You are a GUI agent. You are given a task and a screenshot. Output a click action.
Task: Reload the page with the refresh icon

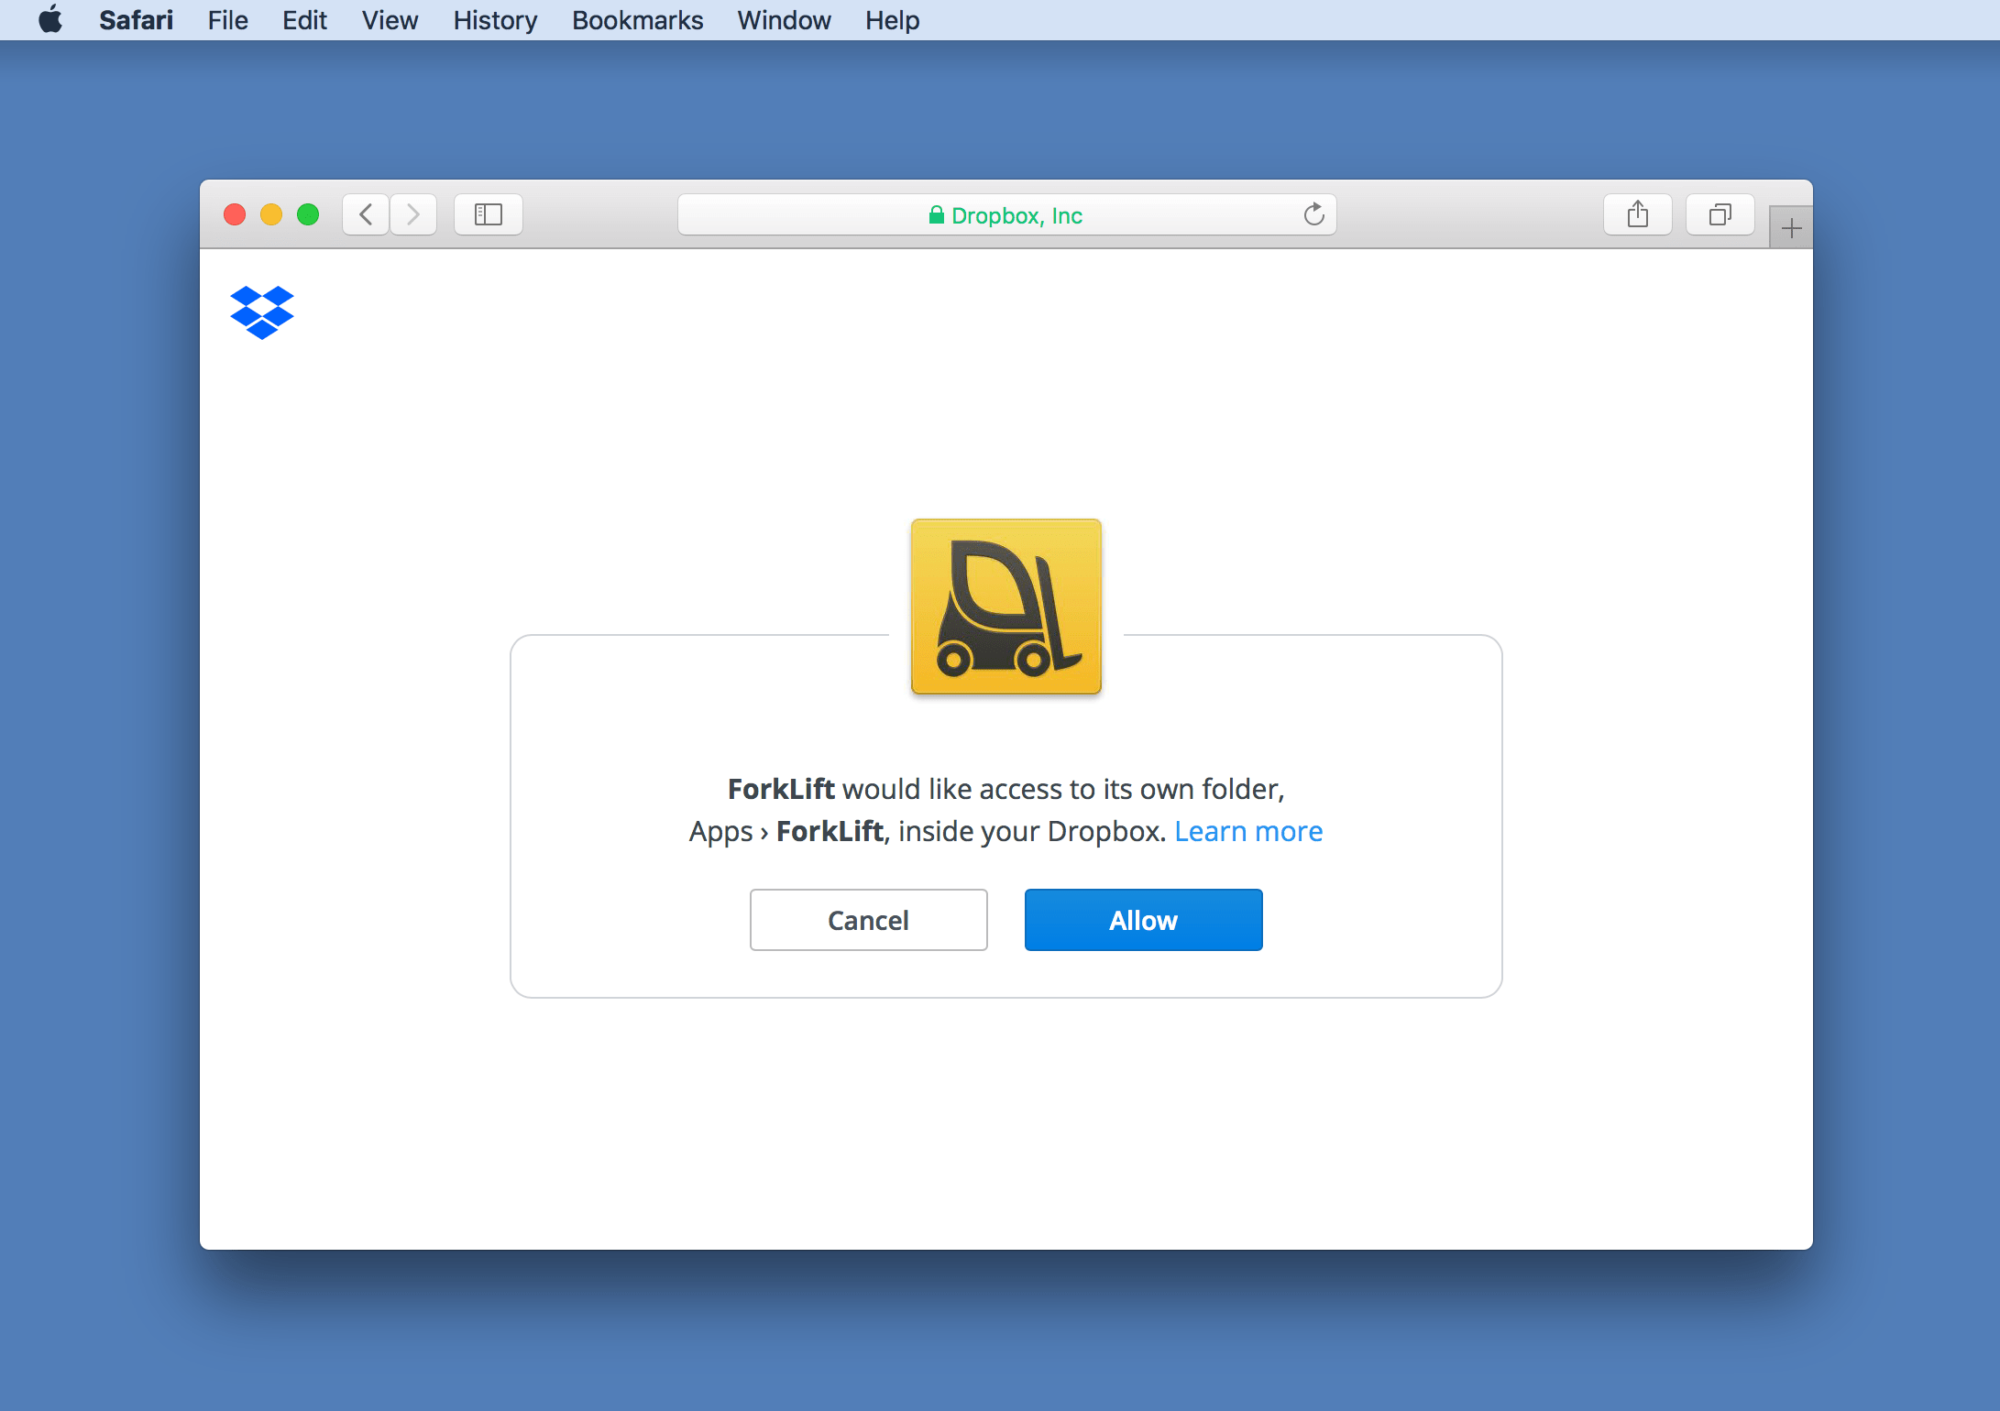pos(1313,214)
